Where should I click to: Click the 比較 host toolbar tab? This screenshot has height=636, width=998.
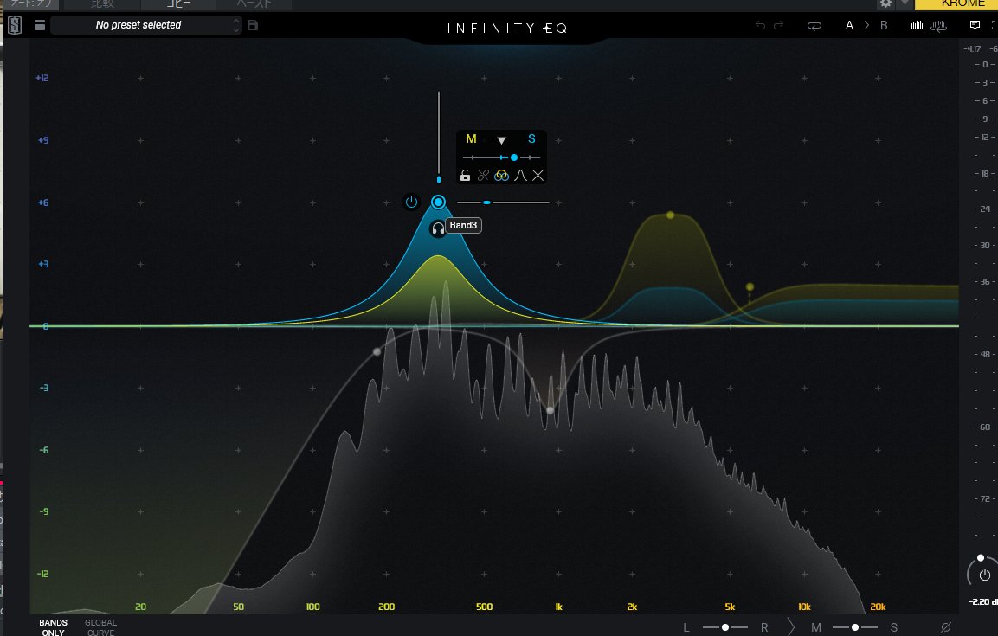pos(102,3)
